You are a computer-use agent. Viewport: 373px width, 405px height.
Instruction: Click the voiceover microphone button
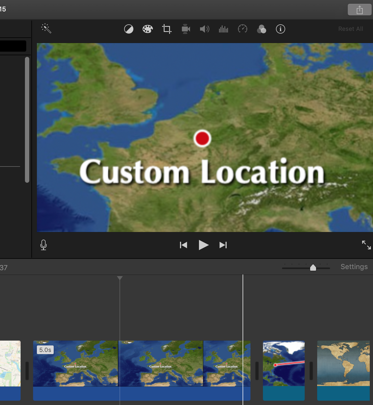click(x=43, y=245)
